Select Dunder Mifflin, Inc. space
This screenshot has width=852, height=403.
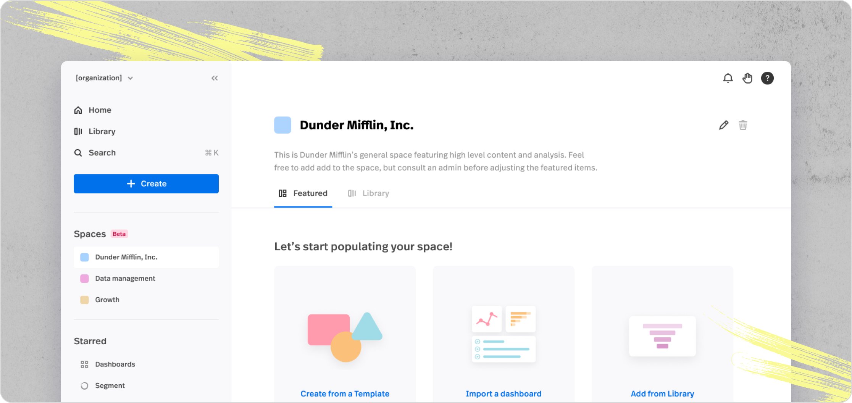coord(146,257)
